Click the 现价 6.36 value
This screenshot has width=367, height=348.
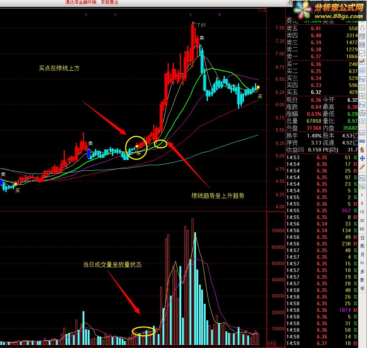[316, 100]
